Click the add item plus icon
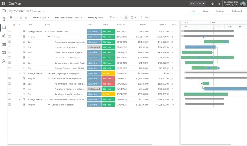The height and width of the screenshot is (146, 247). tap(11, 17)
